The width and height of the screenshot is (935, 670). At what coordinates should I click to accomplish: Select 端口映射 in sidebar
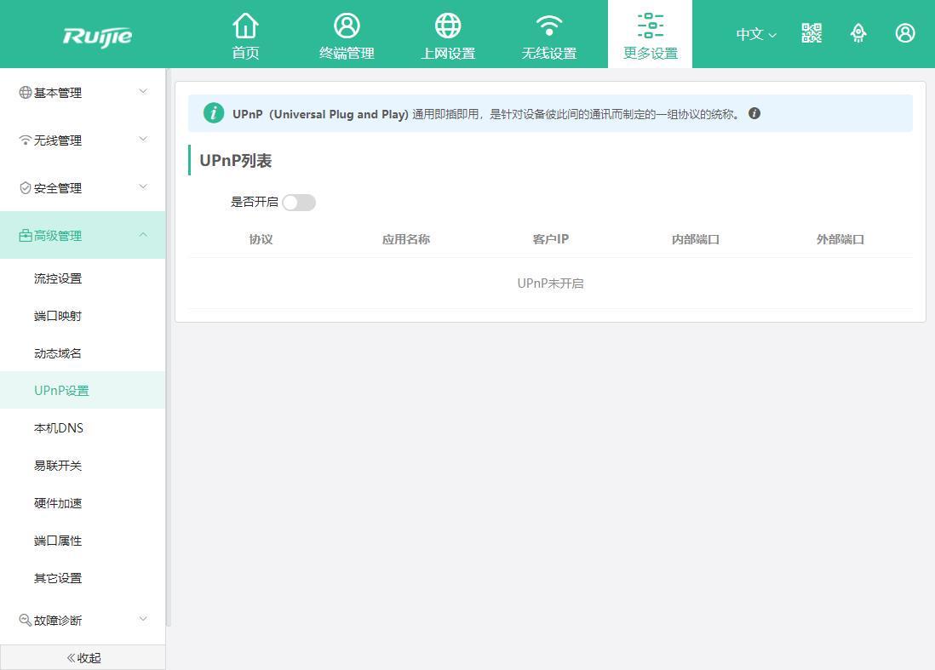pos(83,316)
